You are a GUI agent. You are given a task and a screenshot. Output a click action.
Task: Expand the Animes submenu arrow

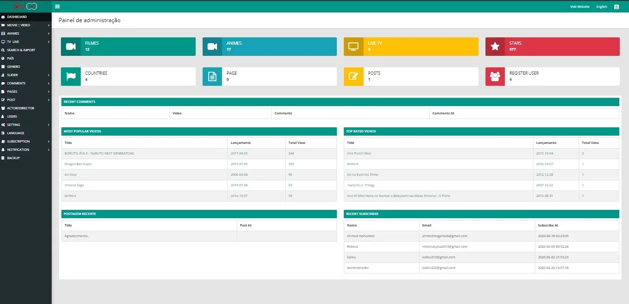tap(48, 34)
